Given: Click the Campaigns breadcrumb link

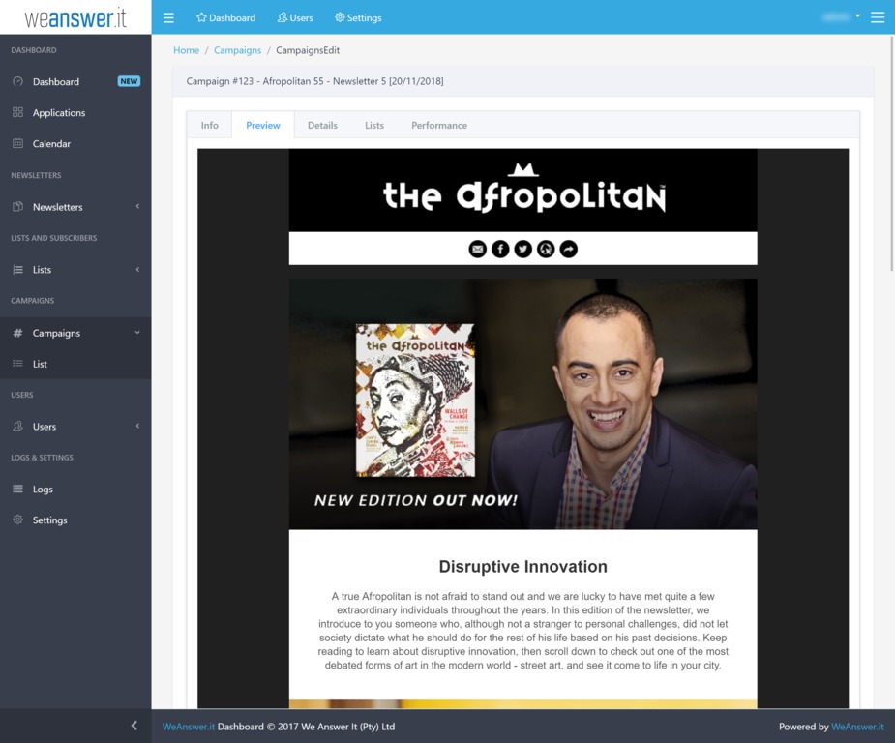Looking at the screenshot, I should coord(237,50).
